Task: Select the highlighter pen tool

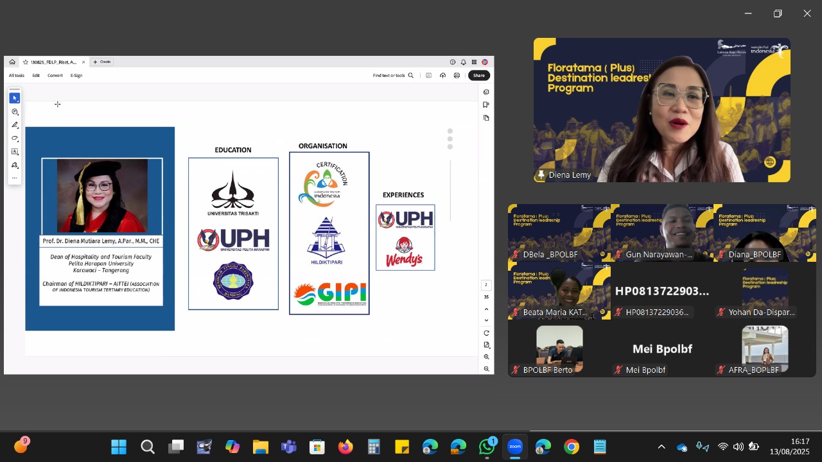Action: point(15,125)
